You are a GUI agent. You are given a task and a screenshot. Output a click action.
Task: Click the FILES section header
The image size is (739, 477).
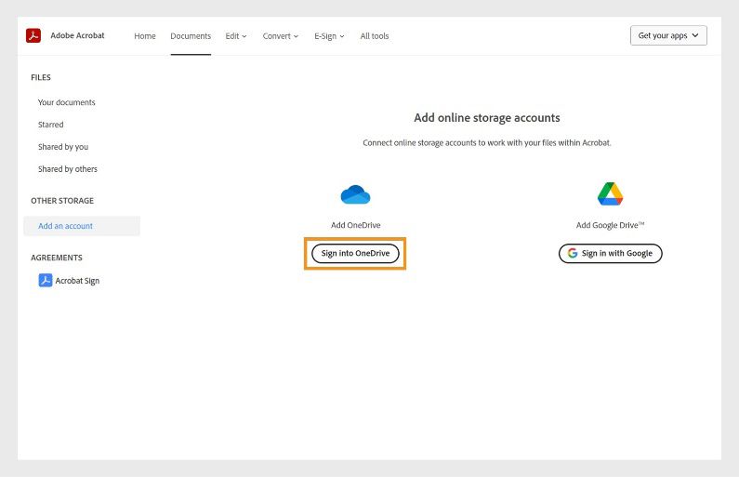[x=41, y=77]
